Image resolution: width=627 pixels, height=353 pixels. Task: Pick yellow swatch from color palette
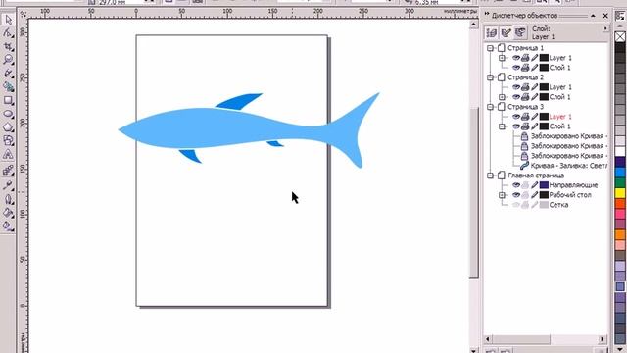pos(620,193)
